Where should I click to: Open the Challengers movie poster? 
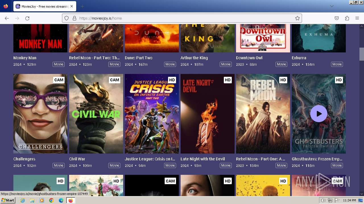point(40,114)
